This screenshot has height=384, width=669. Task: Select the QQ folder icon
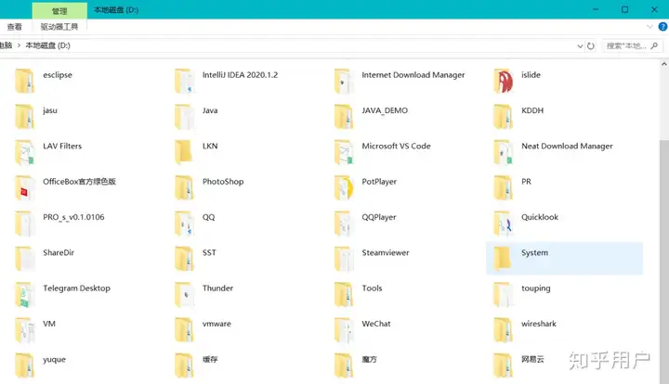pyautogui.click(x=184, y=224)
